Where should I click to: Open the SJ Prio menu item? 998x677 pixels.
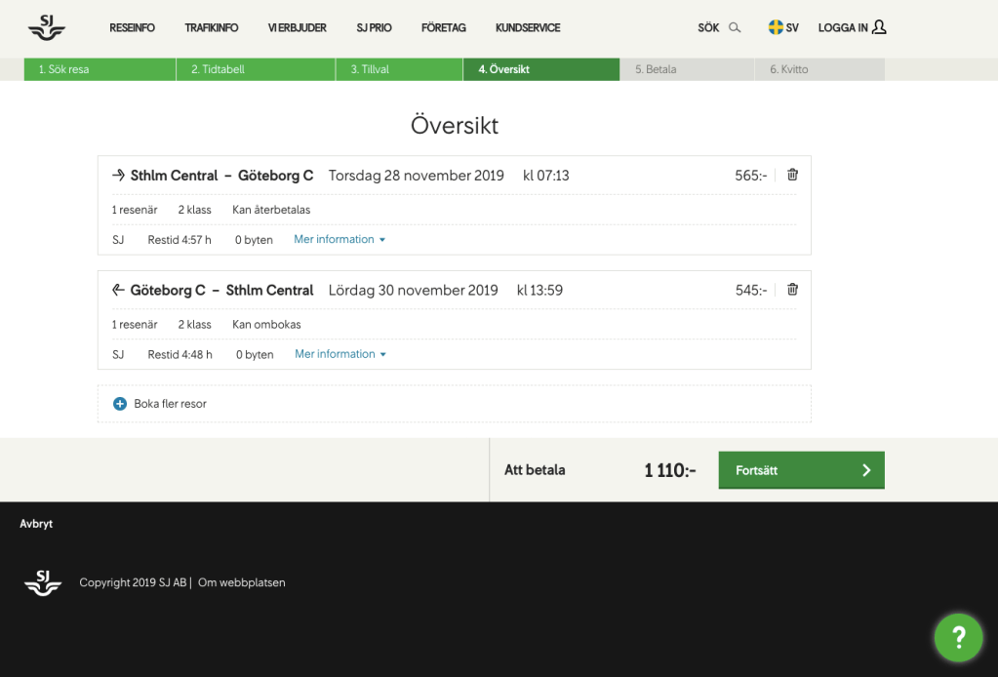(x=374, y=28)
